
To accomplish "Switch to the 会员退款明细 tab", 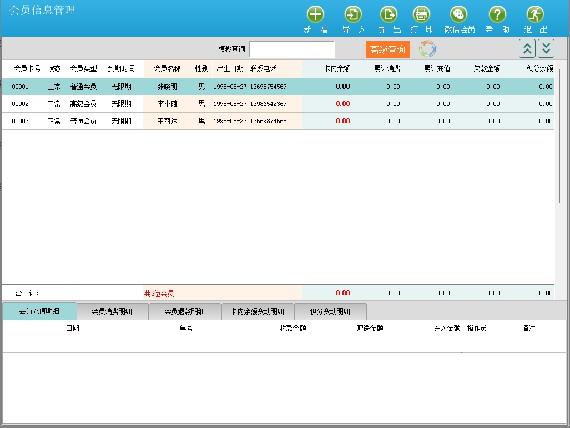I will point(185,311).
